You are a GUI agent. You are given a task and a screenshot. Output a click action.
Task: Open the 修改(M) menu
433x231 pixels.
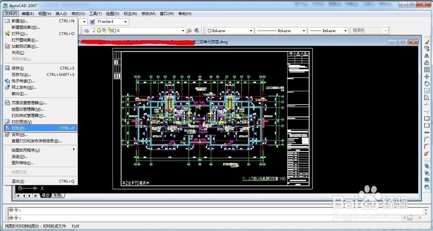tap(149, 13)
